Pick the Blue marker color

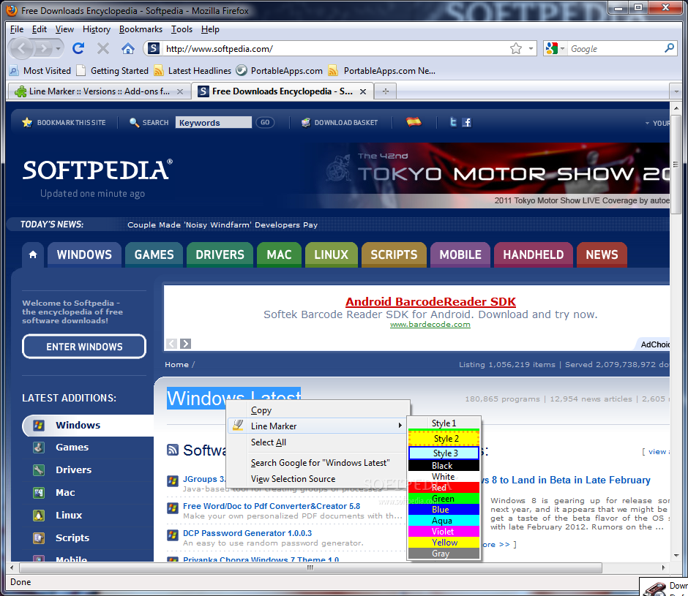pyautogui.click(x=444, y=510)
